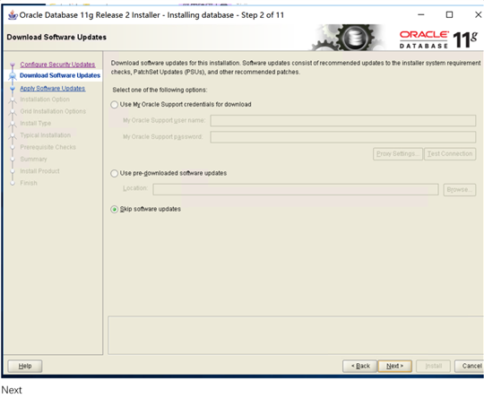Click the Grid Installation Options step text

click(x=53, y=111)
